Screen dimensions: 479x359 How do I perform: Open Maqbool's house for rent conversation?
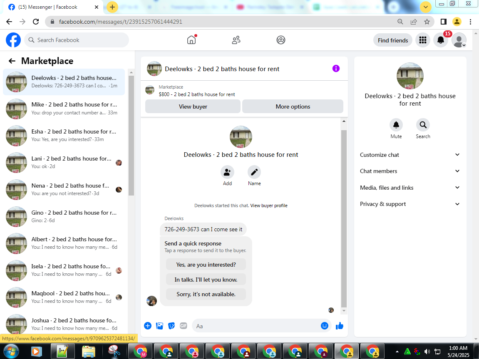(64, 297)
